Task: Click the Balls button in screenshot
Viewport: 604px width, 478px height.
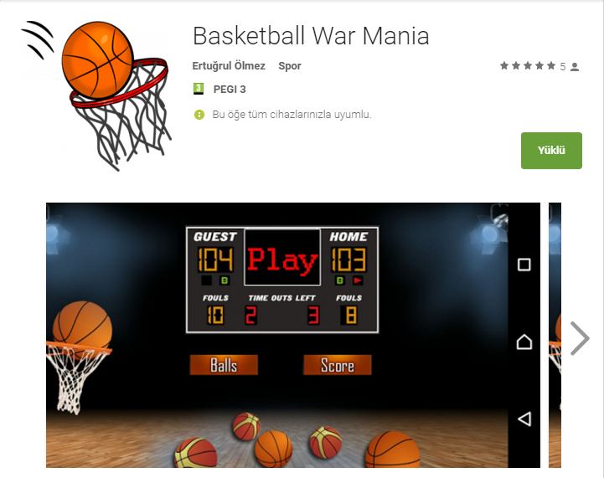Action: click(224, 365)
